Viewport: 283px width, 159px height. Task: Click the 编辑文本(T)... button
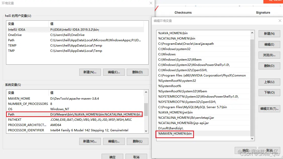(x=269, y=109)
